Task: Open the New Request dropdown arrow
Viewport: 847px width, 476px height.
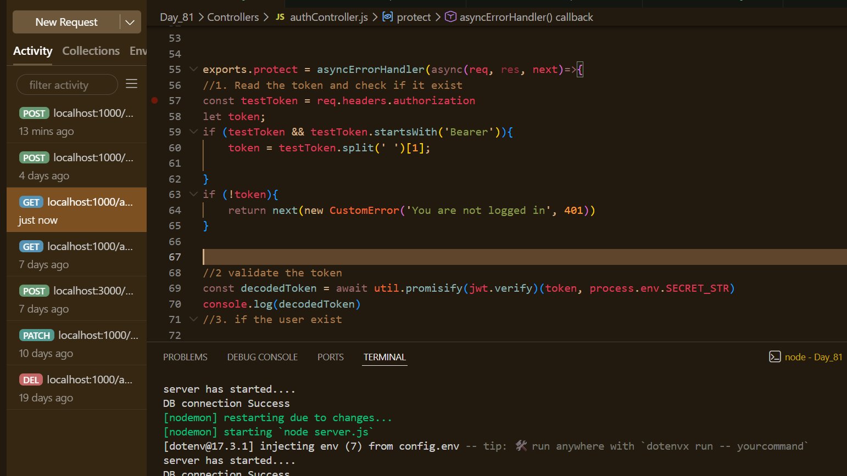Action: pyautogui.click(x=130, y=22)
